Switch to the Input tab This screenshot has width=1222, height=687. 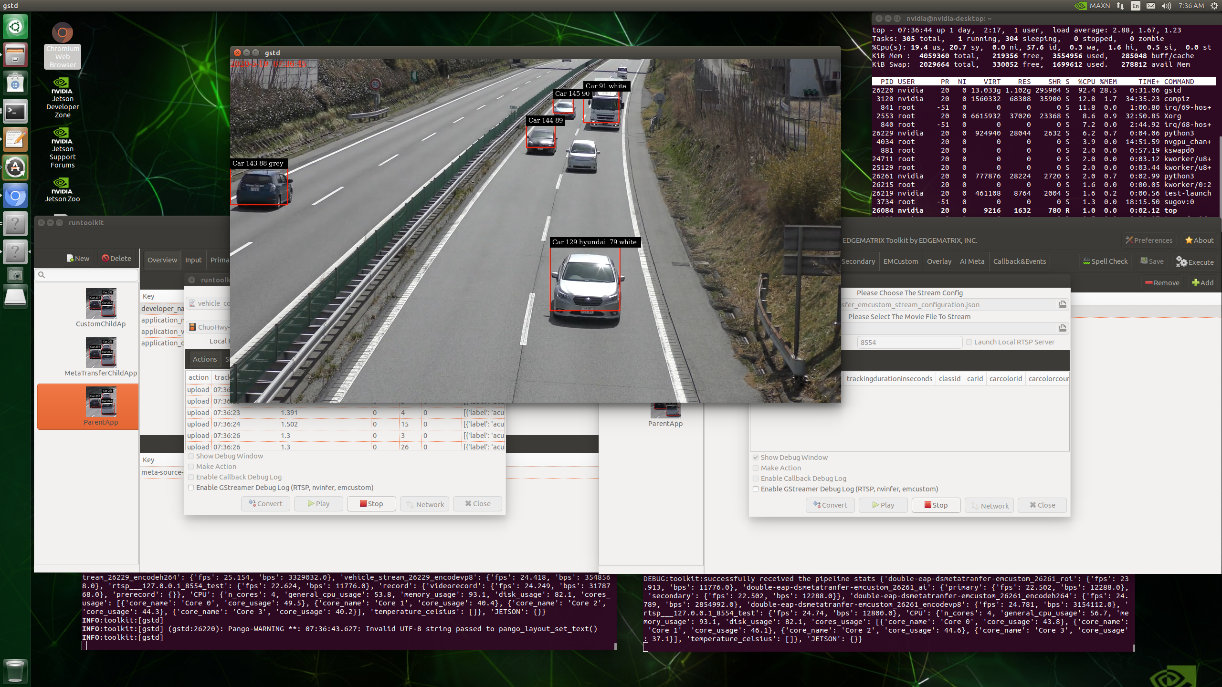pyautogui.click(x=193, y=260)
